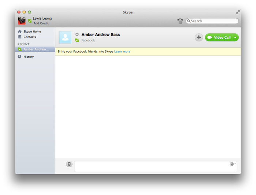
Task: Click the Skype window title
Action: pos(128,12)
